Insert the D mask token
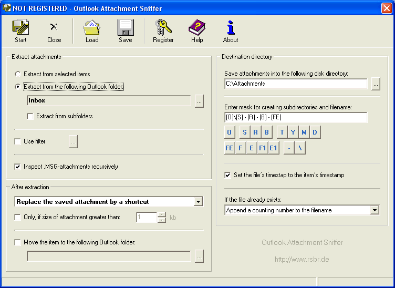Image resolution: width=395 pixels, height=288 pixels. pyautogui.click(x=315, y=132)
